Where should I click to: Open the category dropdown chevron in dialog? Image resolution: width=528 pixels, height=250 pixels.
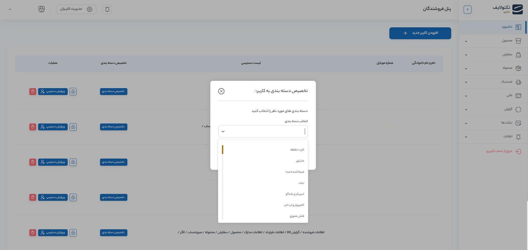pos(223,131)
